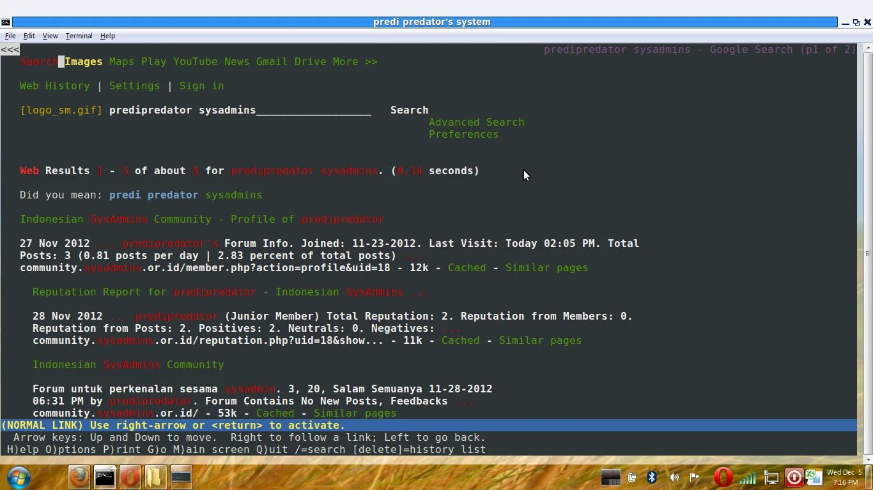Open the wireless signal bars icon
Viewport: 873px width, 490px height.
coord(748,477)
